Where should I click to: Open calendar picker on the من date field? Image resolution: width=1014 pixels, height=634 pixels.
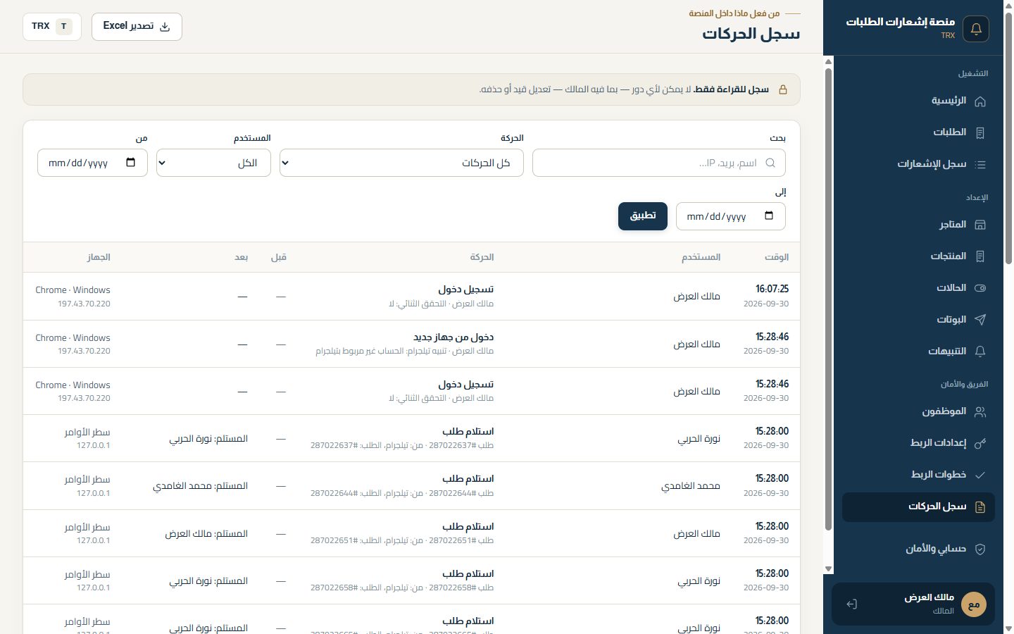131,163
